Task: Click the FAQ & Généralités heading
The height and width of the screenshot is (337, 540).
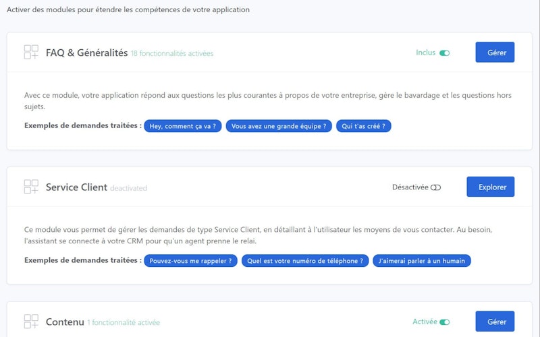Action: pos(86,52)
